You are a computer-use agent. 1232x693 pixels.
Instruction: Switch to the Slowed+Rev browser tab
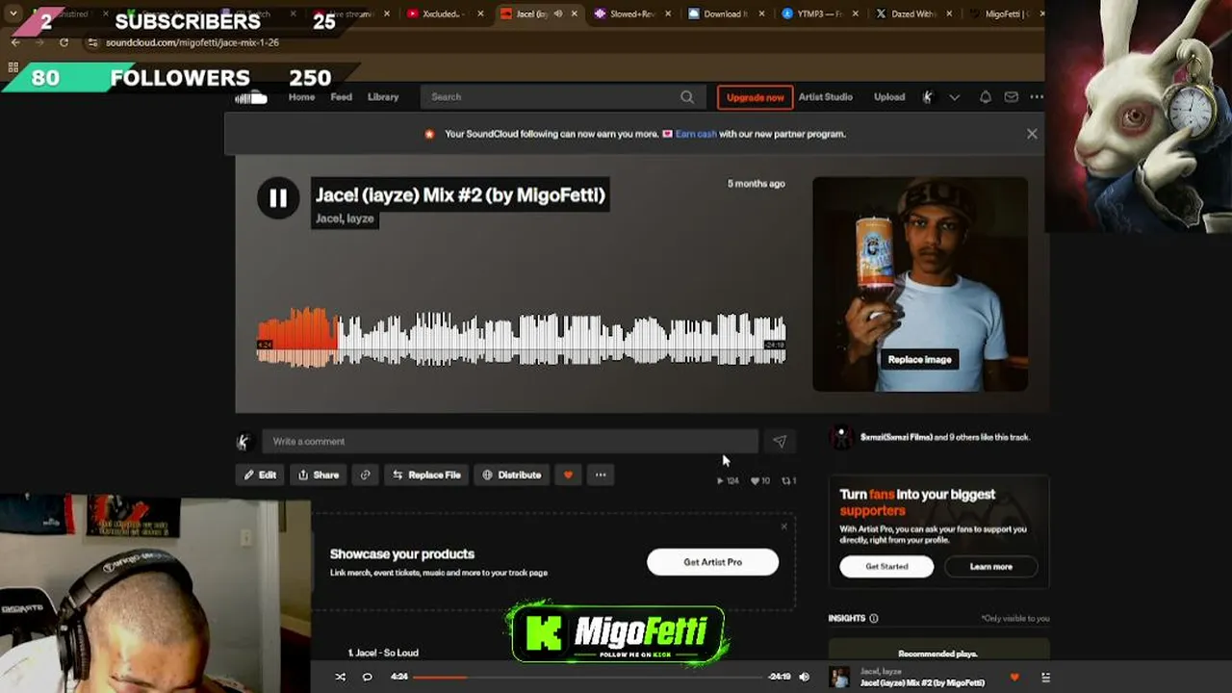click(x=630, y=14)
